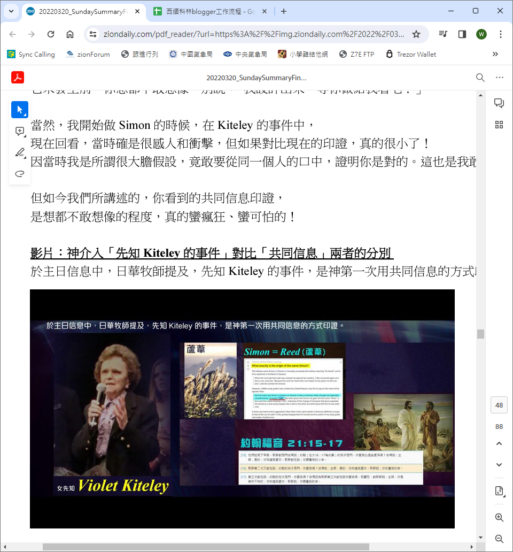Screen dimensions: 513x552
Task: Open the Z7E FTP bookmark
Action: tap(357, 54)
